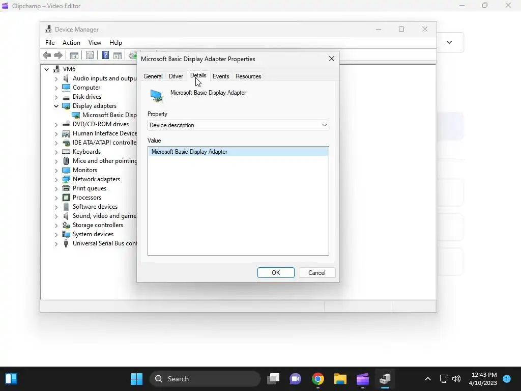Select Microsoft Basic Display adapter tree item
Image resolution: width=521 pixels, height=391 pixels.
(x=109, y=115)
